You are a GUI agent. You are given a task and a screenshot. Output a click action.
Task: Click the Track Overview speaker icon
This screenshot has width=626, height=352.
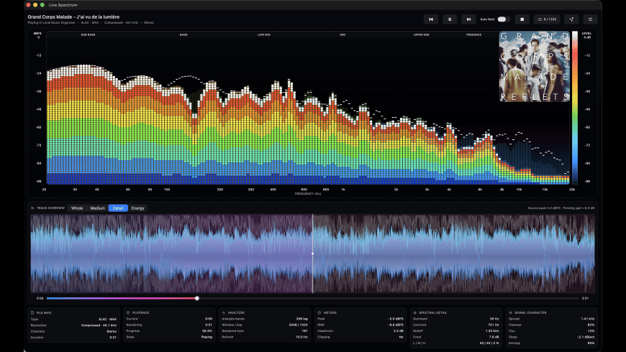(x=32, y=208)
